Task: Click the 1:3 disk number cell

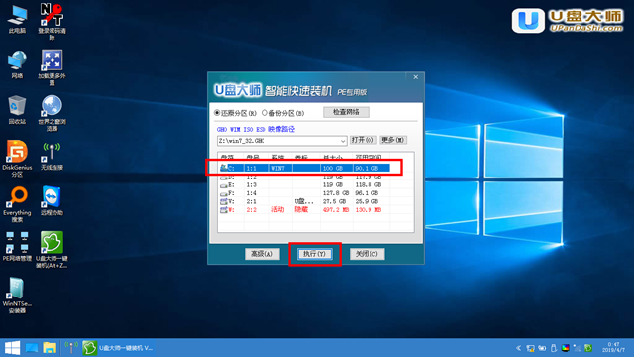Action: click(x=251, y=185)
